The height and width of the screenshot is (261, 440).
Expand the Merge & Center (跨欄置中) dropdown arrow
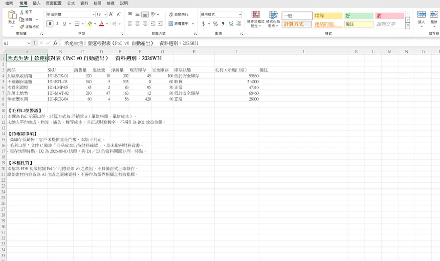coord(193,24)
